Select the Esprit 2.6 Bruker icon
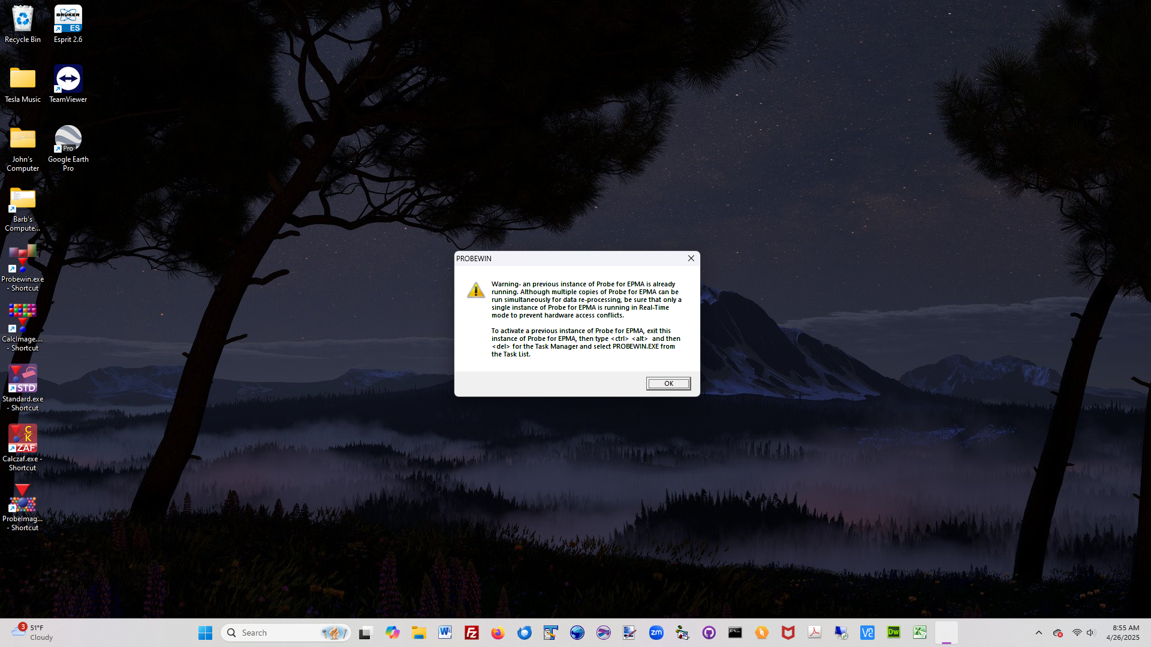1151x647 pixels. (x=68, y=19)
